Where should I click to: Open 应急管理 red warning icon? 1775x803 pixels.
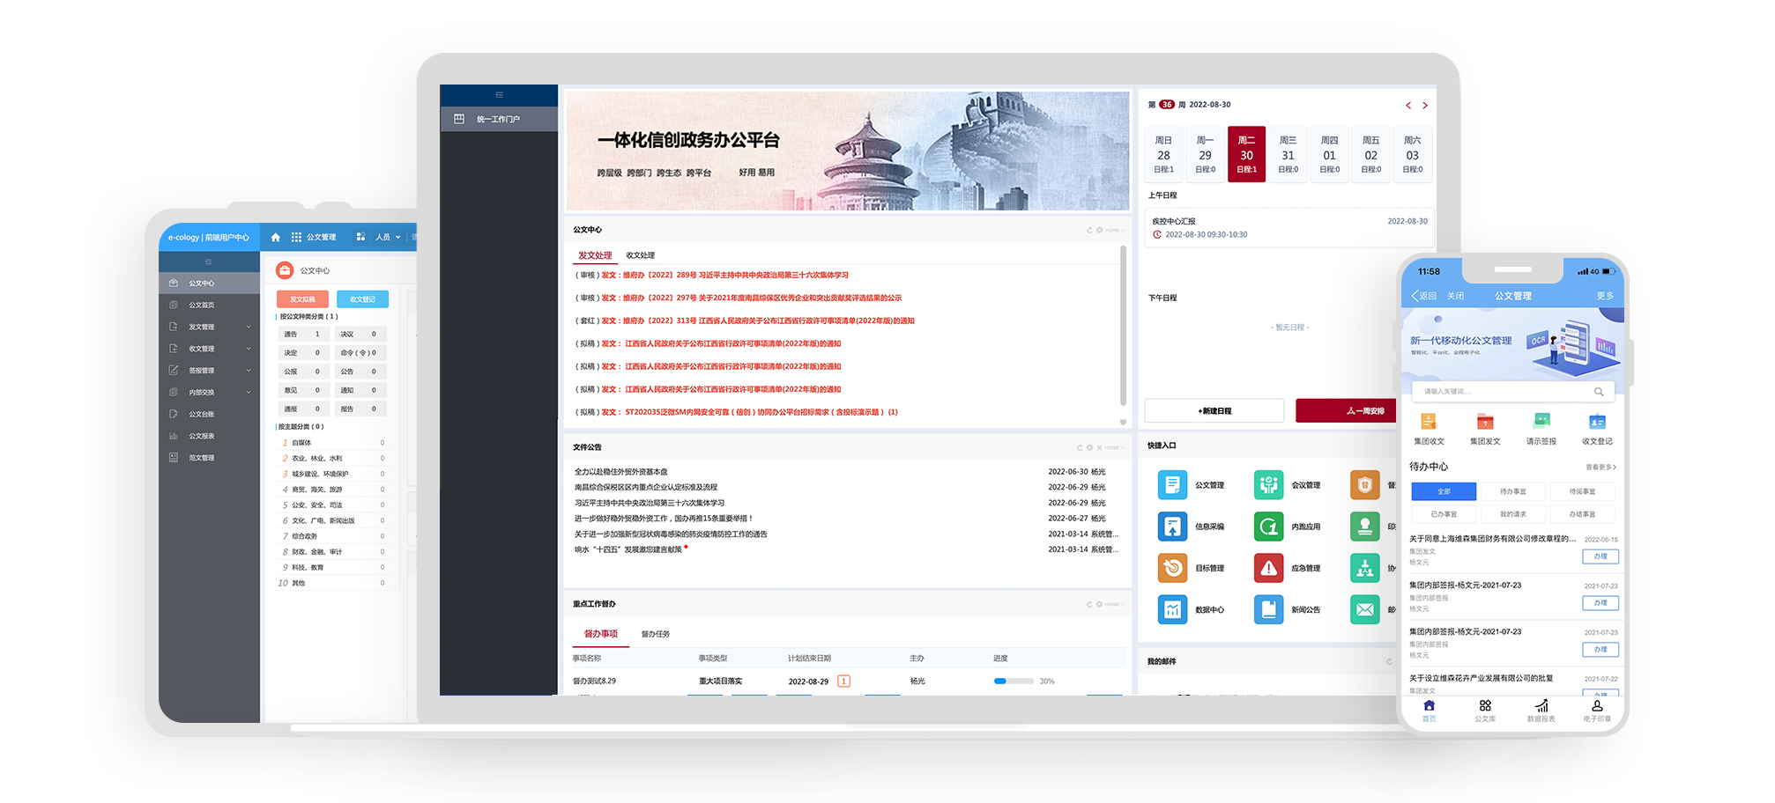pyautogui.click(x=1268, y=568)
